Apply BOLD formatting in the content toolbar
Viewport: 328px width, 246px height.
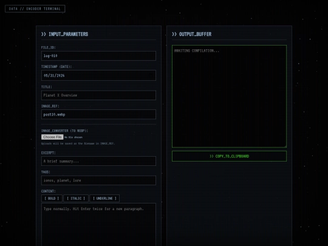pyautogui.click(x=52, y=198)
